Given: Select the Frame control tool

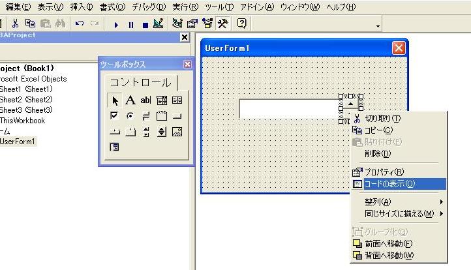Looking at the screenshot, I should [x=161, y=116].
